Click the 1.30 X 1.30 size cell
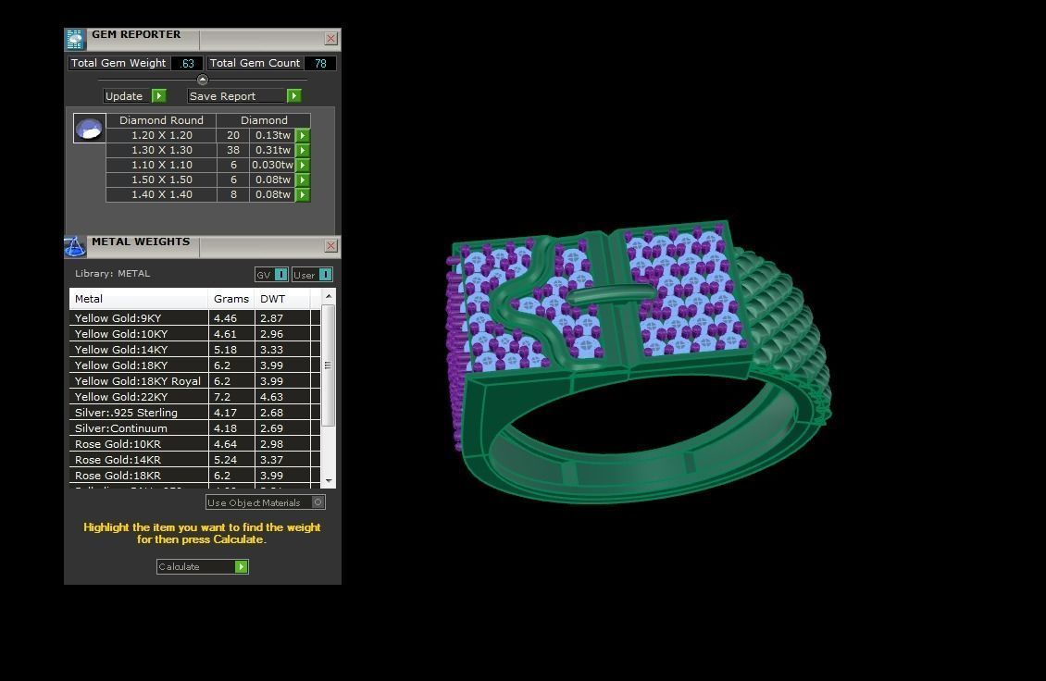Screen dimensions: 1046x681 pos(161,150)
